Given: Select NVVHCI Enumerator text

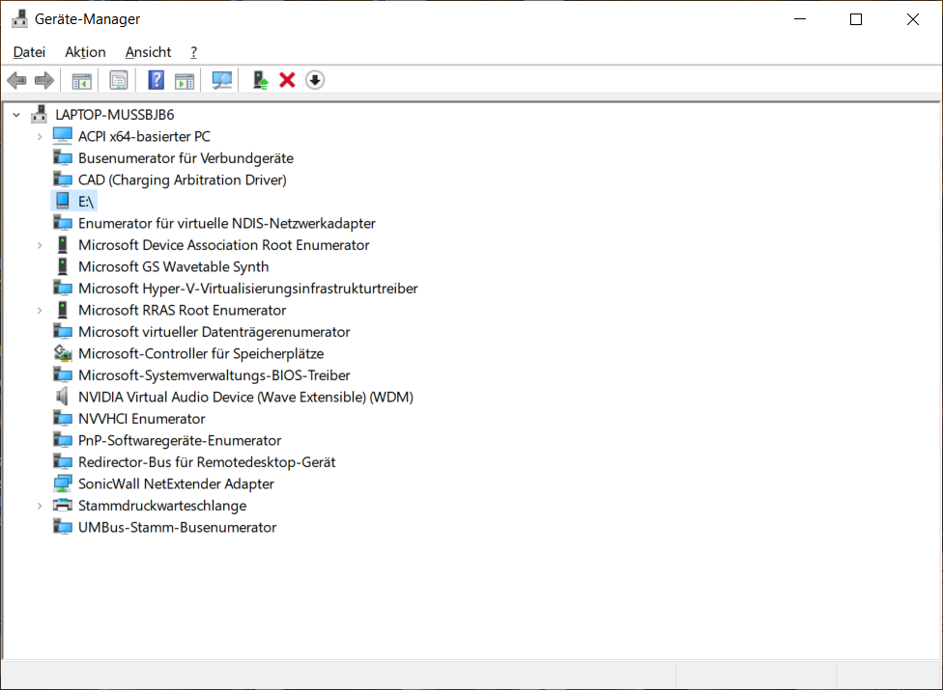Looking at the screenshot, I should pyautogui.click(x=141, y=419).
